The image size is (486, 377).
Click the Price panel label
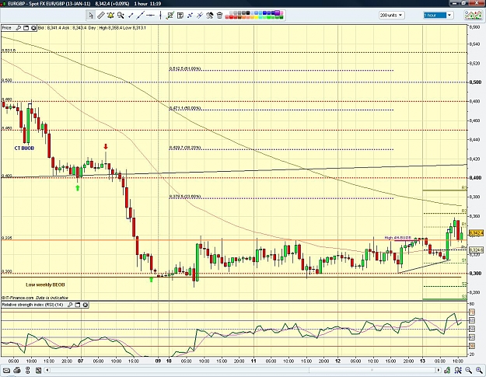click(6, 28)
